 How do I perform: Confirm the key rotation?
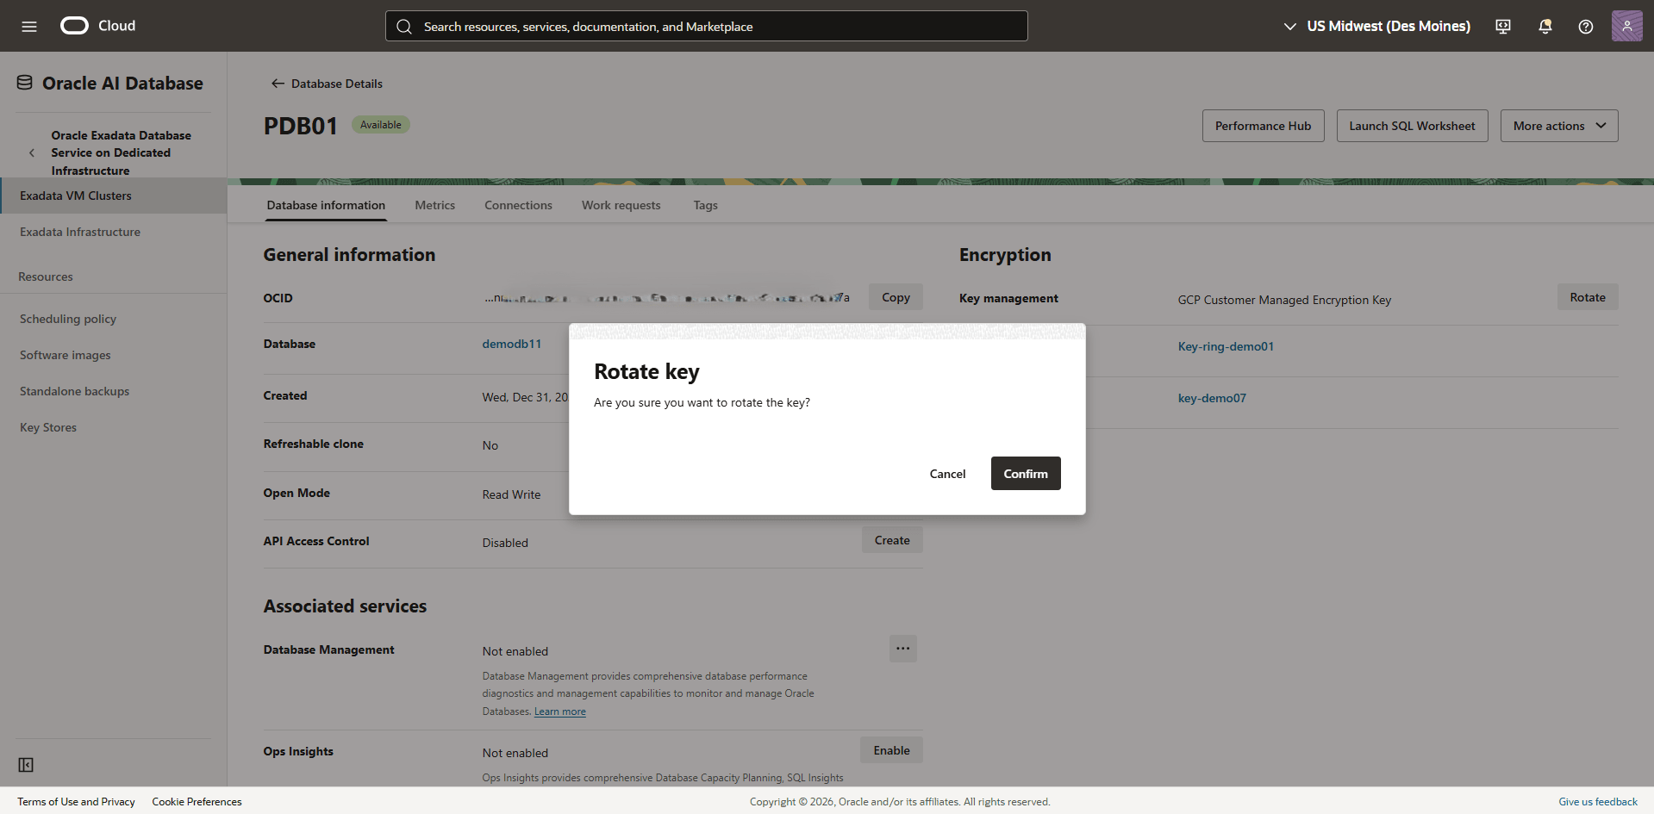click(1025, 473)
